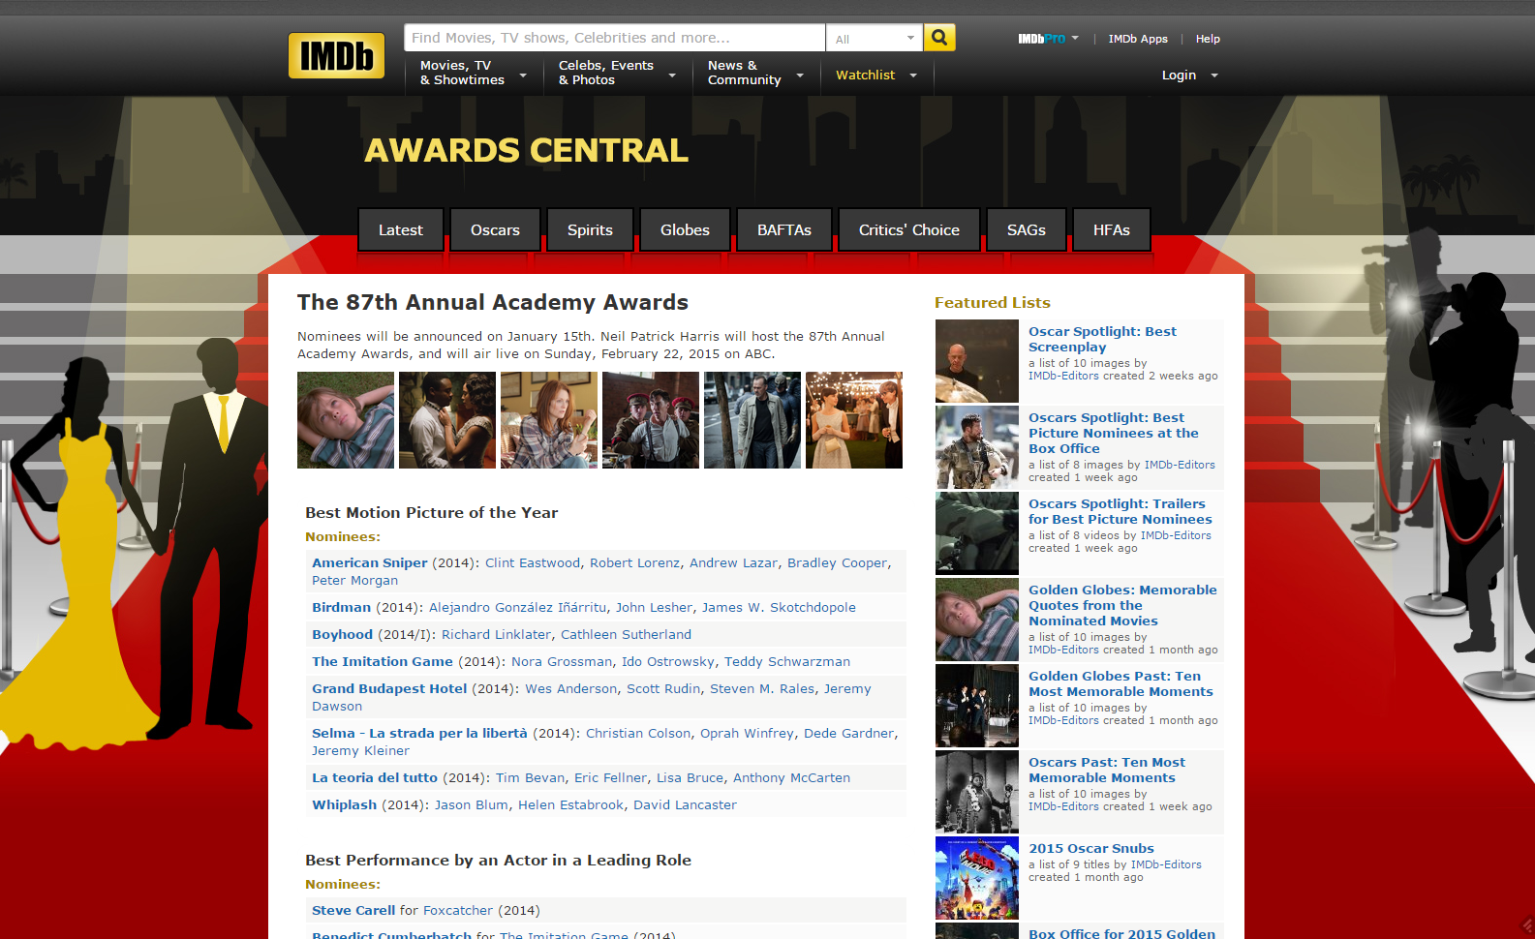Screen dimensions: 1535x939
Task: Click the Oscars Past black-and-white thumbnail
Action: click(x=977, y=792)
